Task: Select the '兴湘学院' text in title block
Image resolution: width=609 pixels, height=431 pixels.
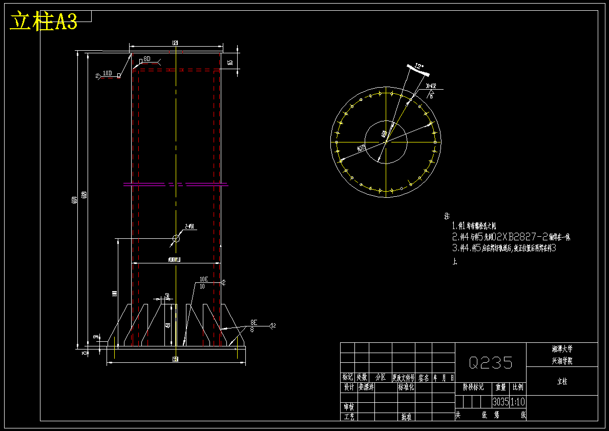Action: click(562, 361)
